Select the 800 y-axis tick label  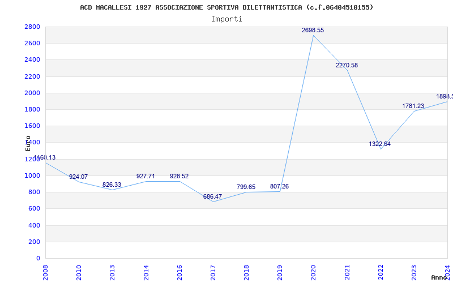35,192
